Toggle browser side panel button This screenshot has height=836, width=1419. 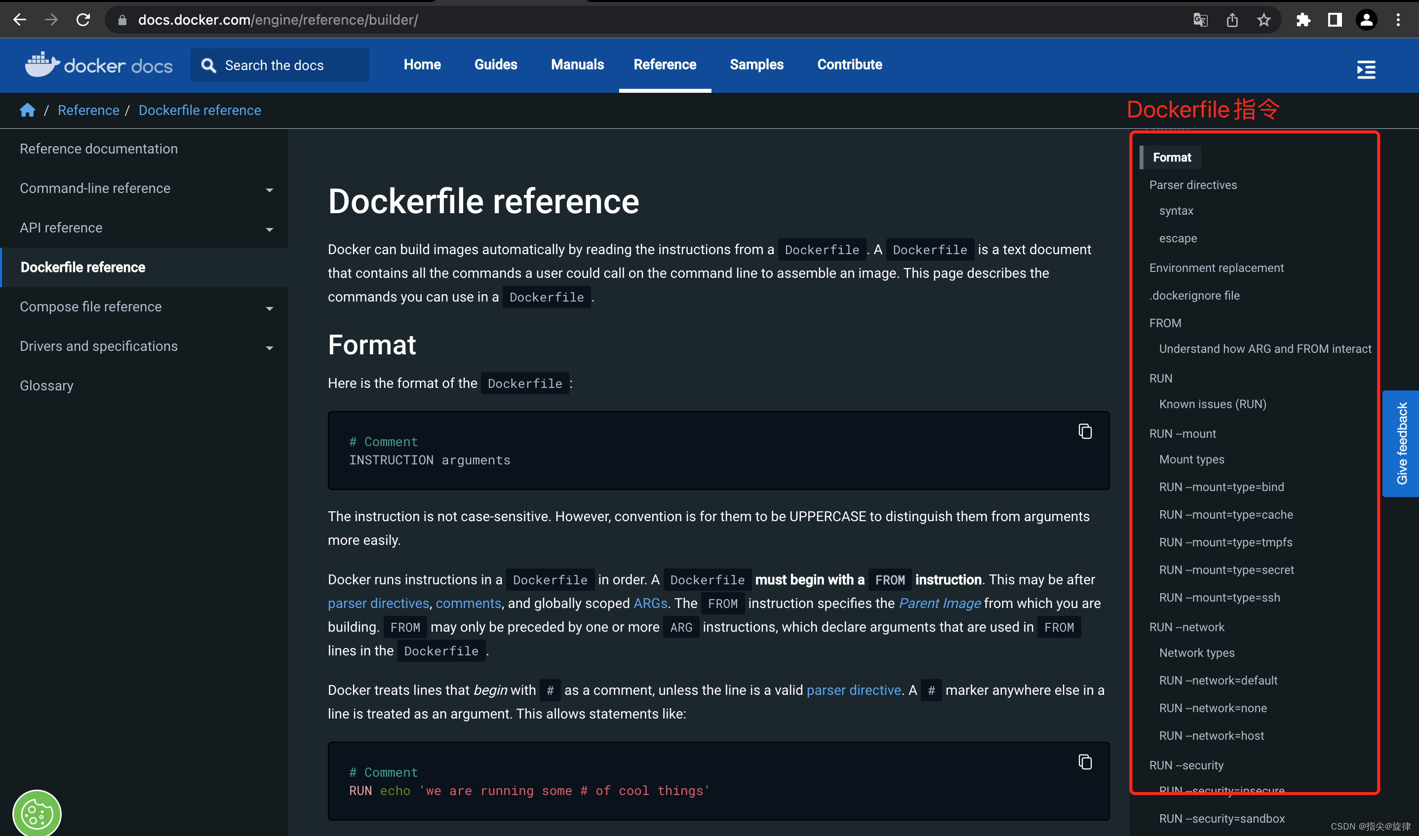(x=1335, y=20)
